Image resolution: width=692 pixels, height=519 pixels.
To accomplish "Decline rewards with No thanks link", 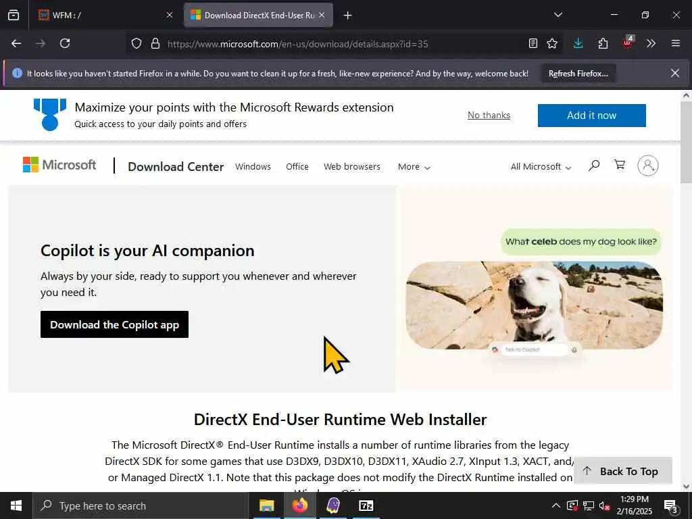I will pos(489,115).
